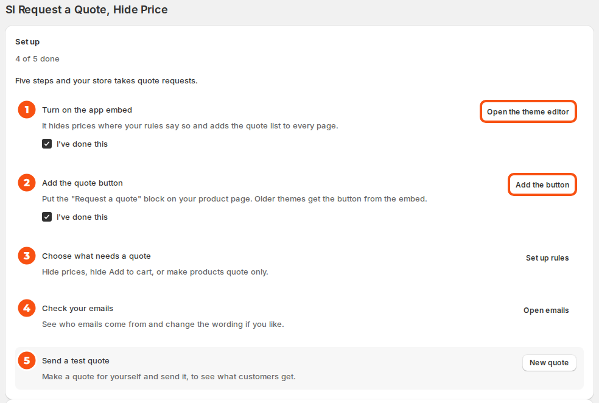599x403 pixels.
Task: Click the Open the theme editor button
Action: coord(528,111)
